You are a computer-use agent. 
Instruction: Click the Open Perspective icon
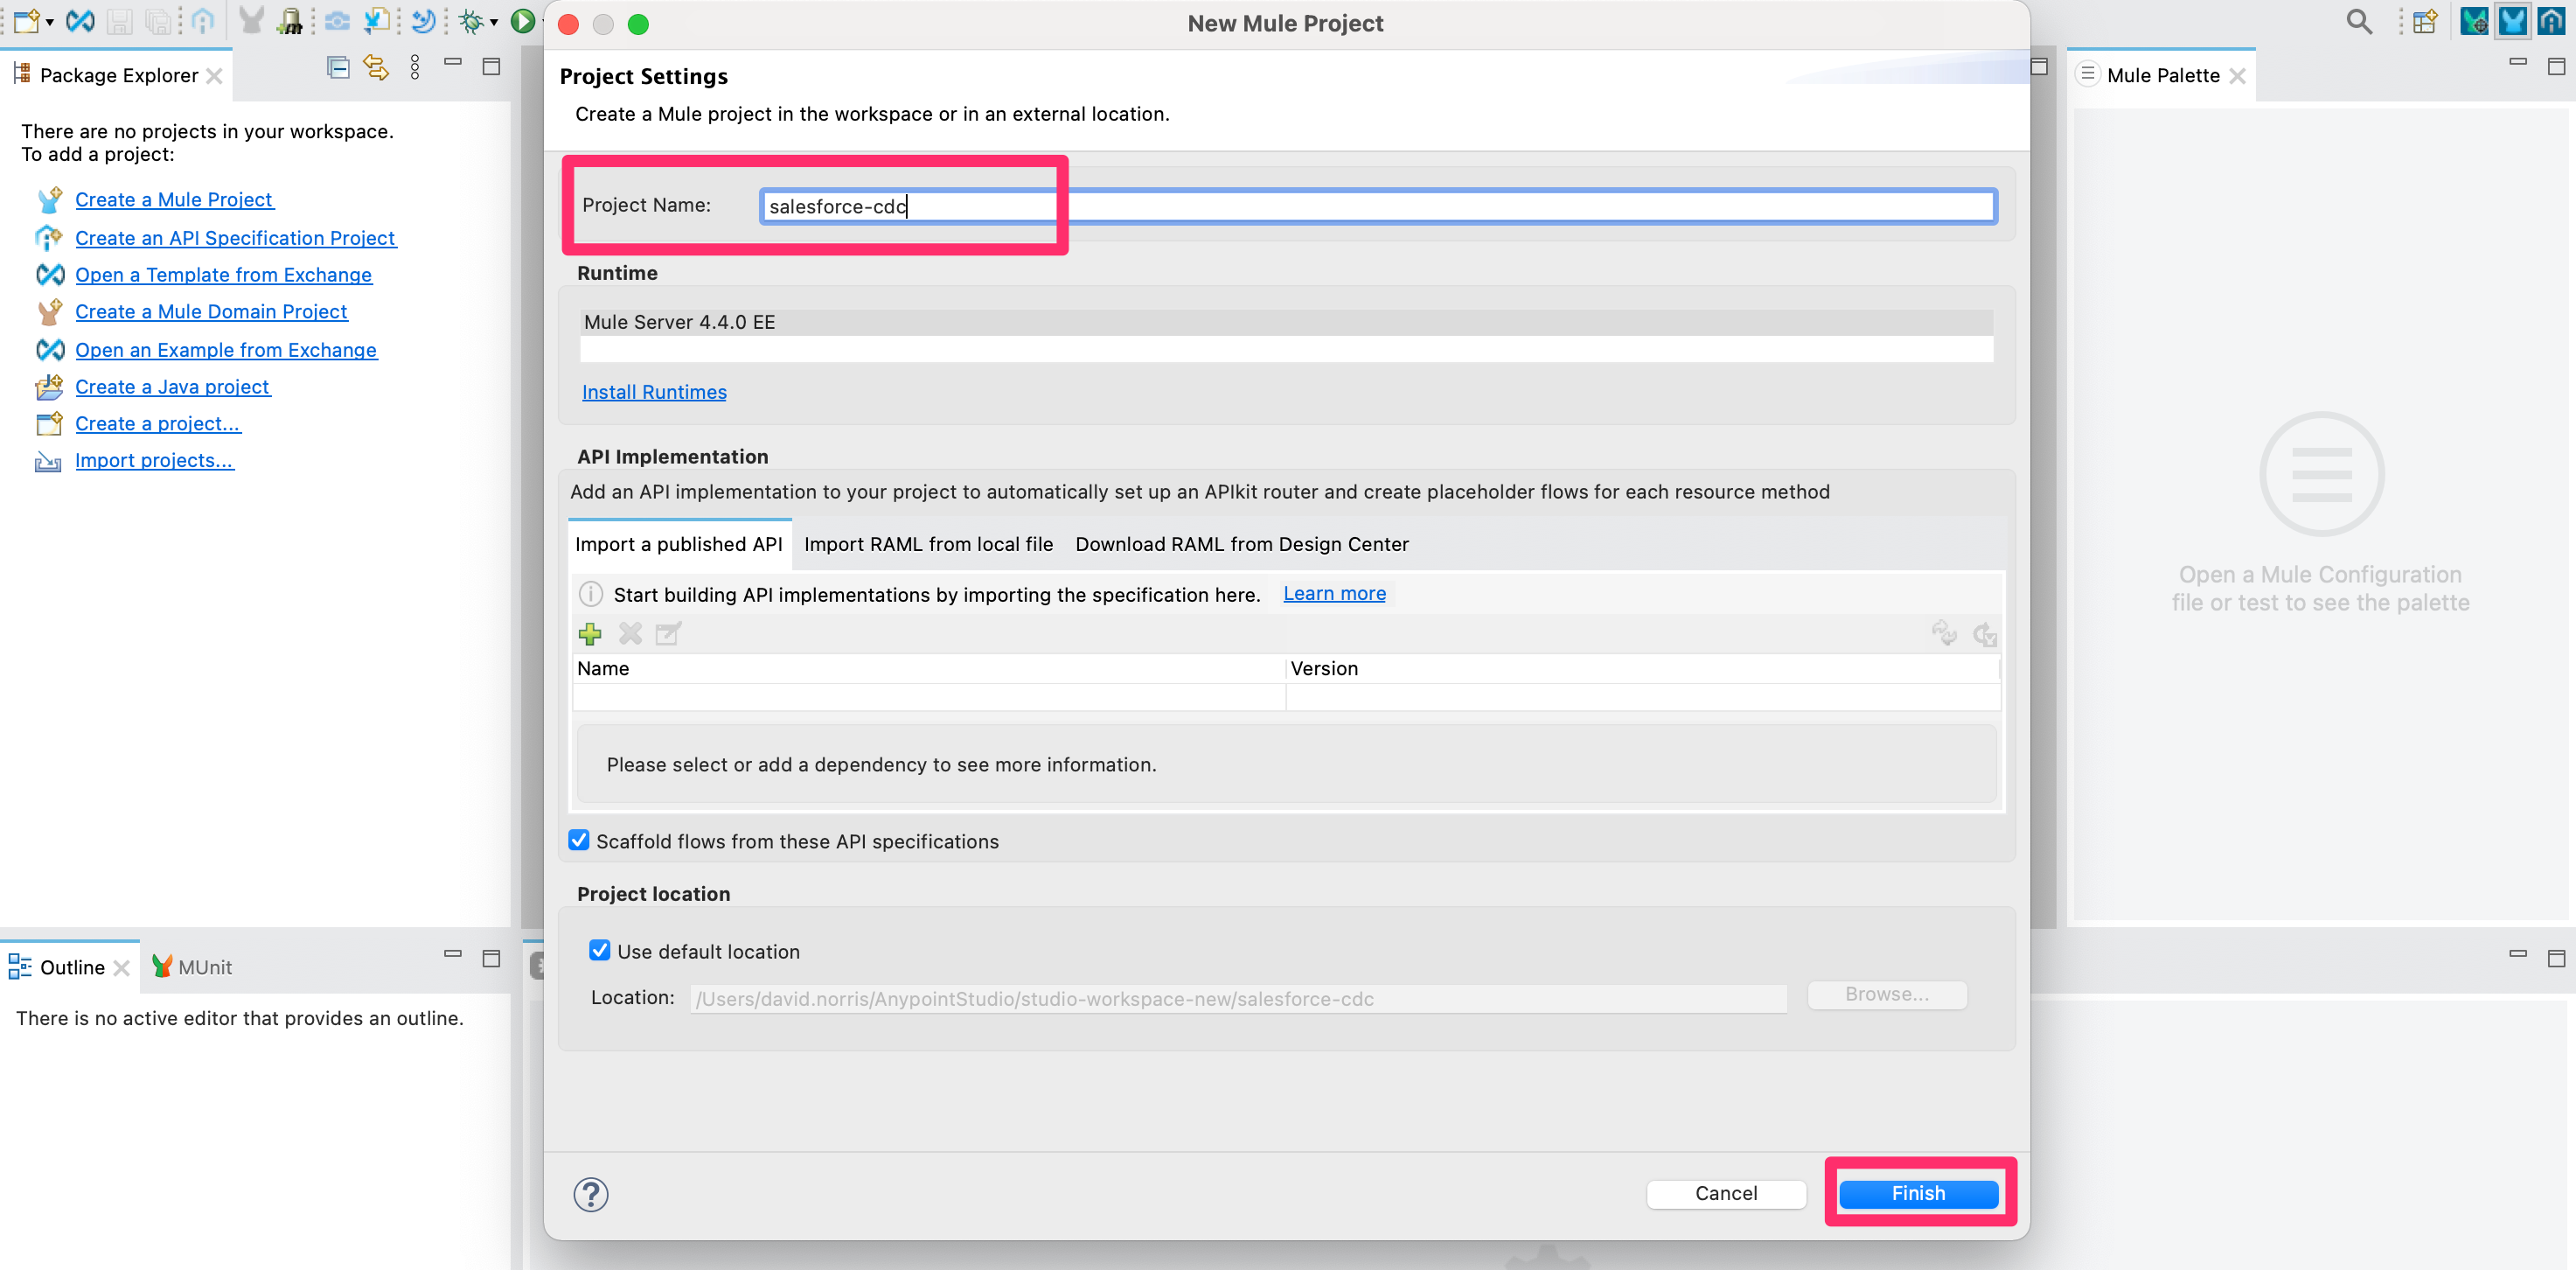2424,21
